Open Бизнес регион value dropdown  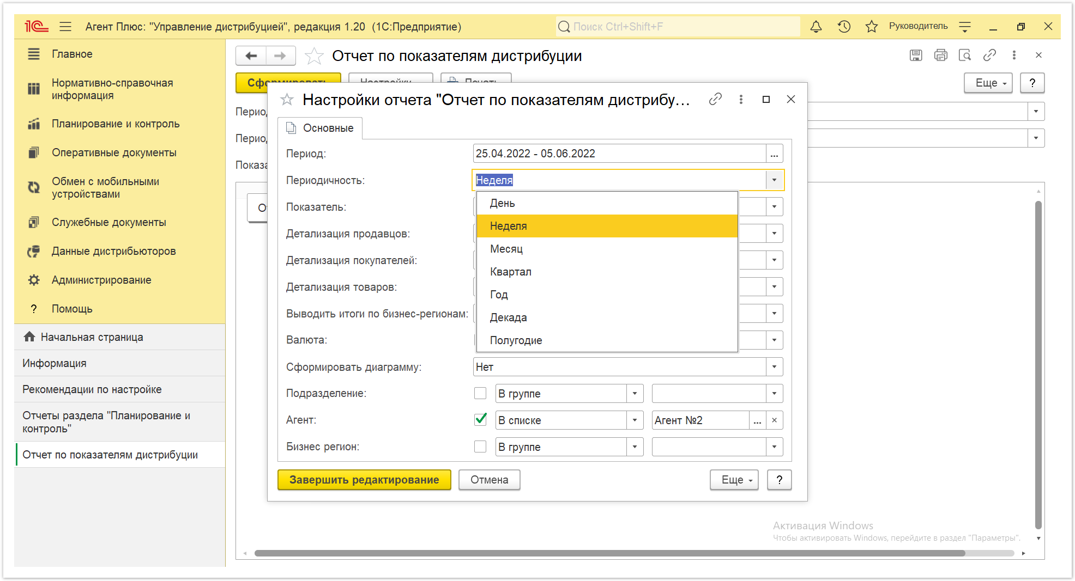[x=774, y=447]
